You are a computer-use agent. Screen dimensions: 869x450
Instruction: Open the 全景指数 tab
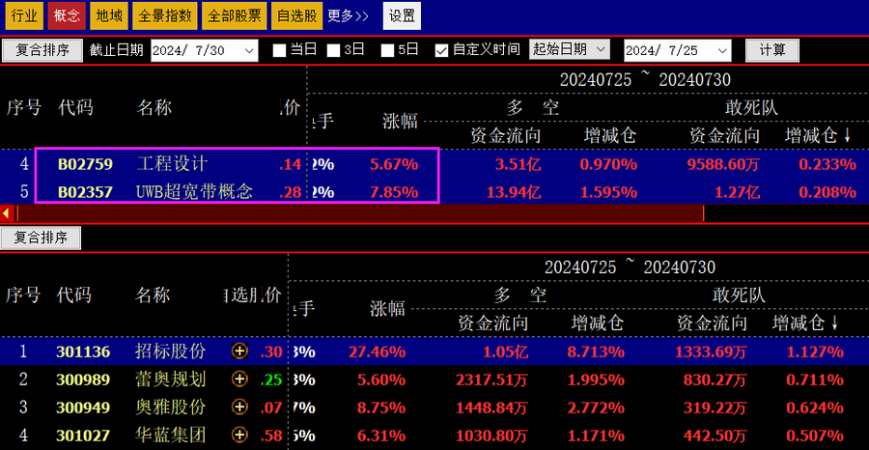coord(164,15)
